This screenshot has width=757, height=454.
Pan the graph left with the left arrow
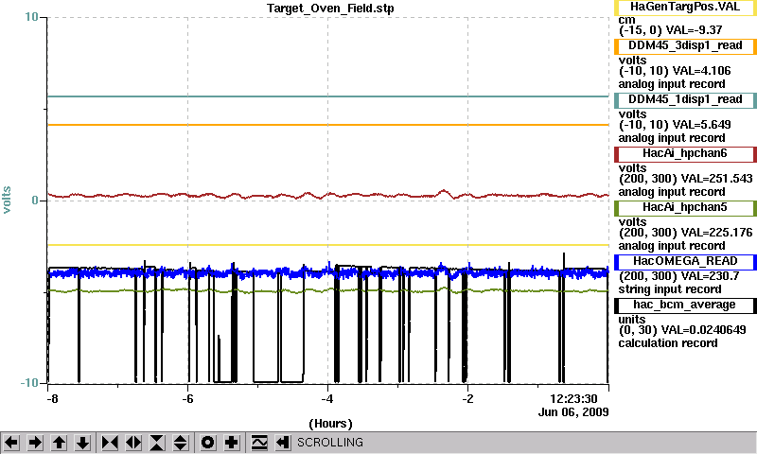tap(11, 443)
